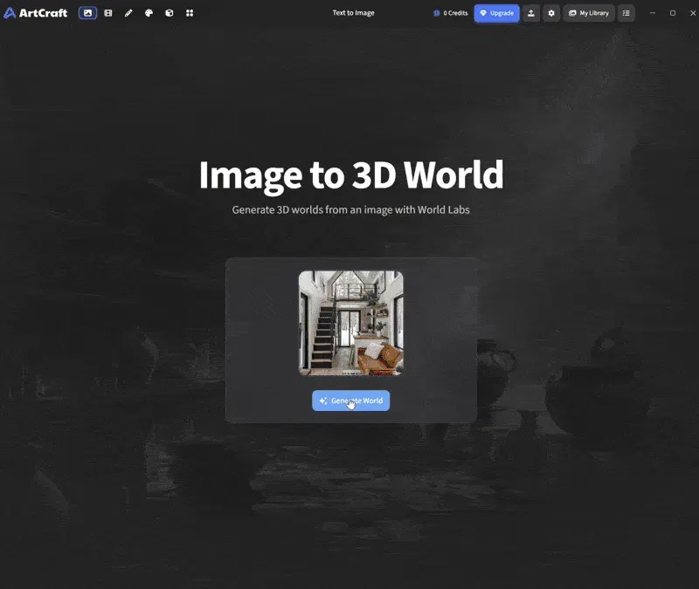Minimize the ArtCraft window
The width and height of the screenshot is (699, 589).
653,13
